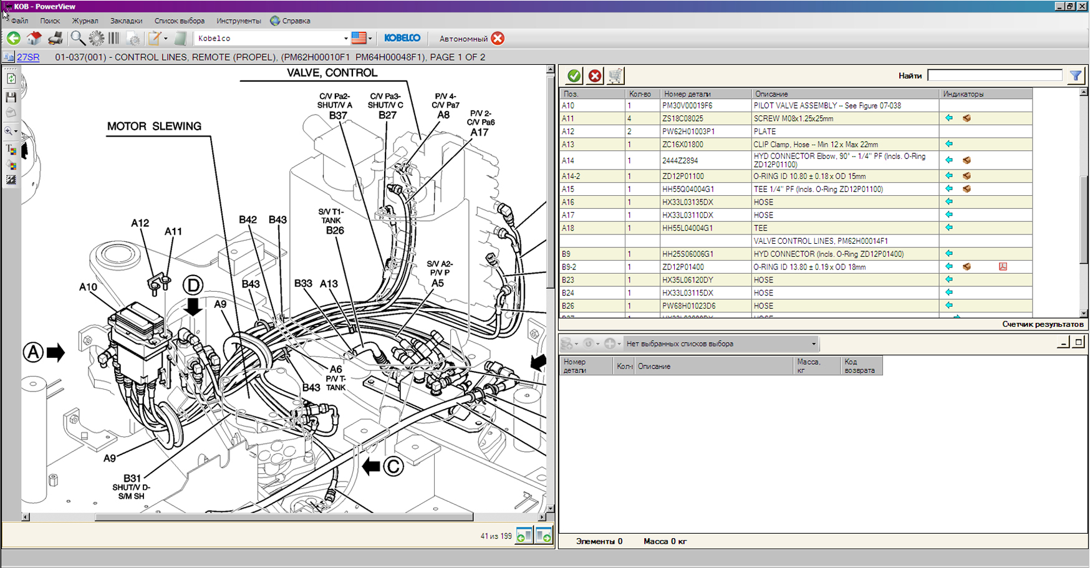The height and width of the screenshot is (568, 1090).
Task: Click the green checkmark accept button
Action: (574, 76)
